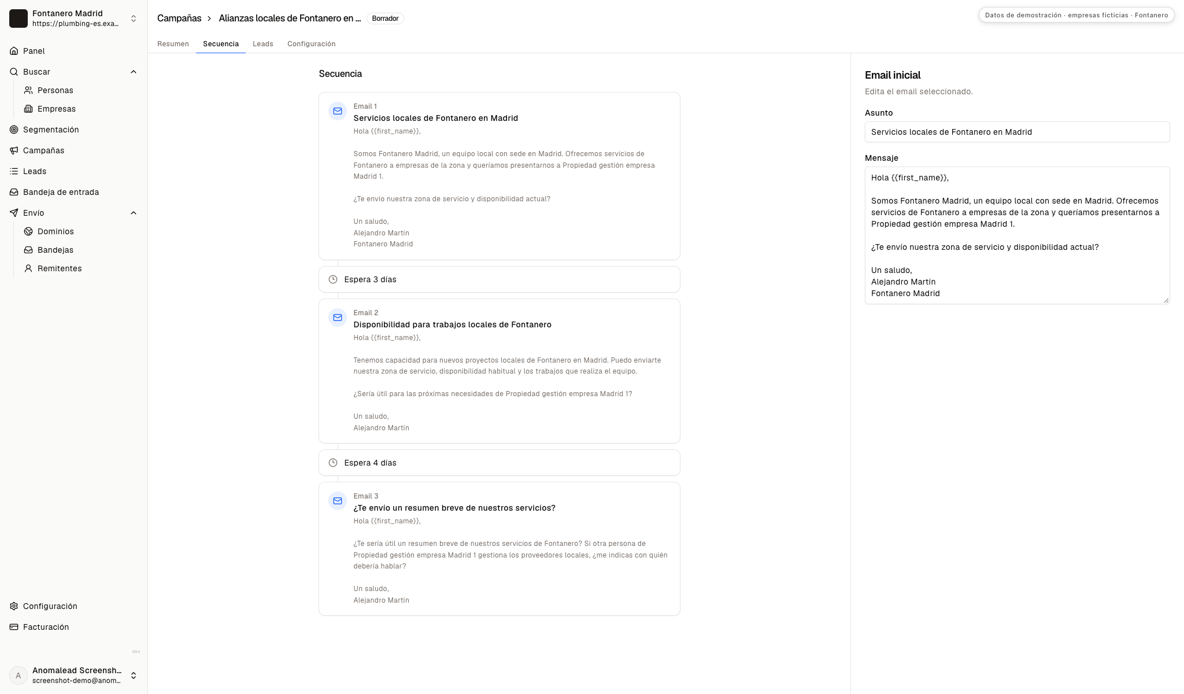The width and height of the screenshot is (1184, 694).
Task: Click the Asunto subject input field
Action: click(1017, 132)
